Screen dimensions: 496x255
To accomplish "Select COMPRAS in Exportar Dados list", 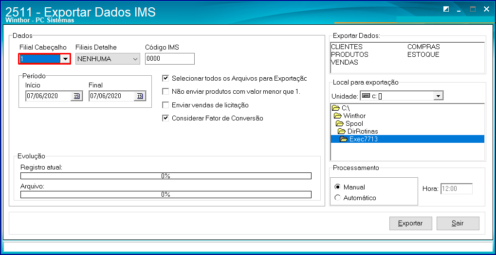I will tap(423, 47).
